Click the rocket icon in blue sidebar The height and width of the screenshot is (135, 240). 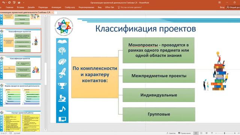coord(62,73)
